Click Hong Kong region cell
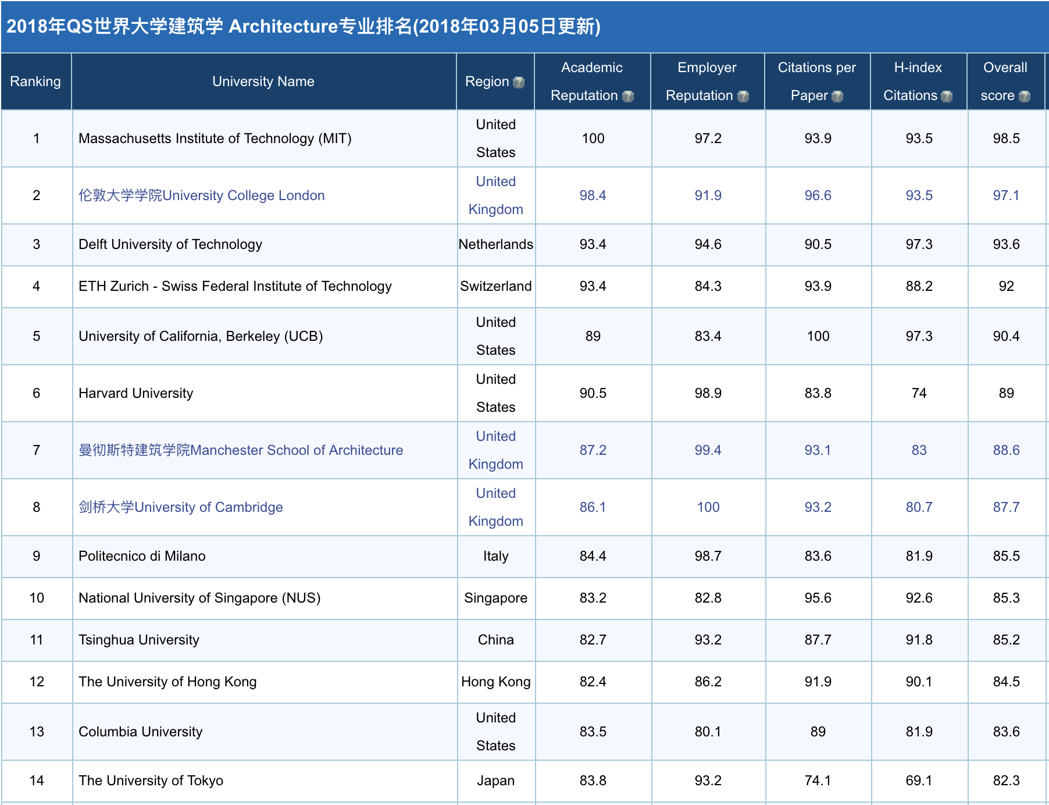1049x805 pixels. pyautogui.click(x=496, y=682)
